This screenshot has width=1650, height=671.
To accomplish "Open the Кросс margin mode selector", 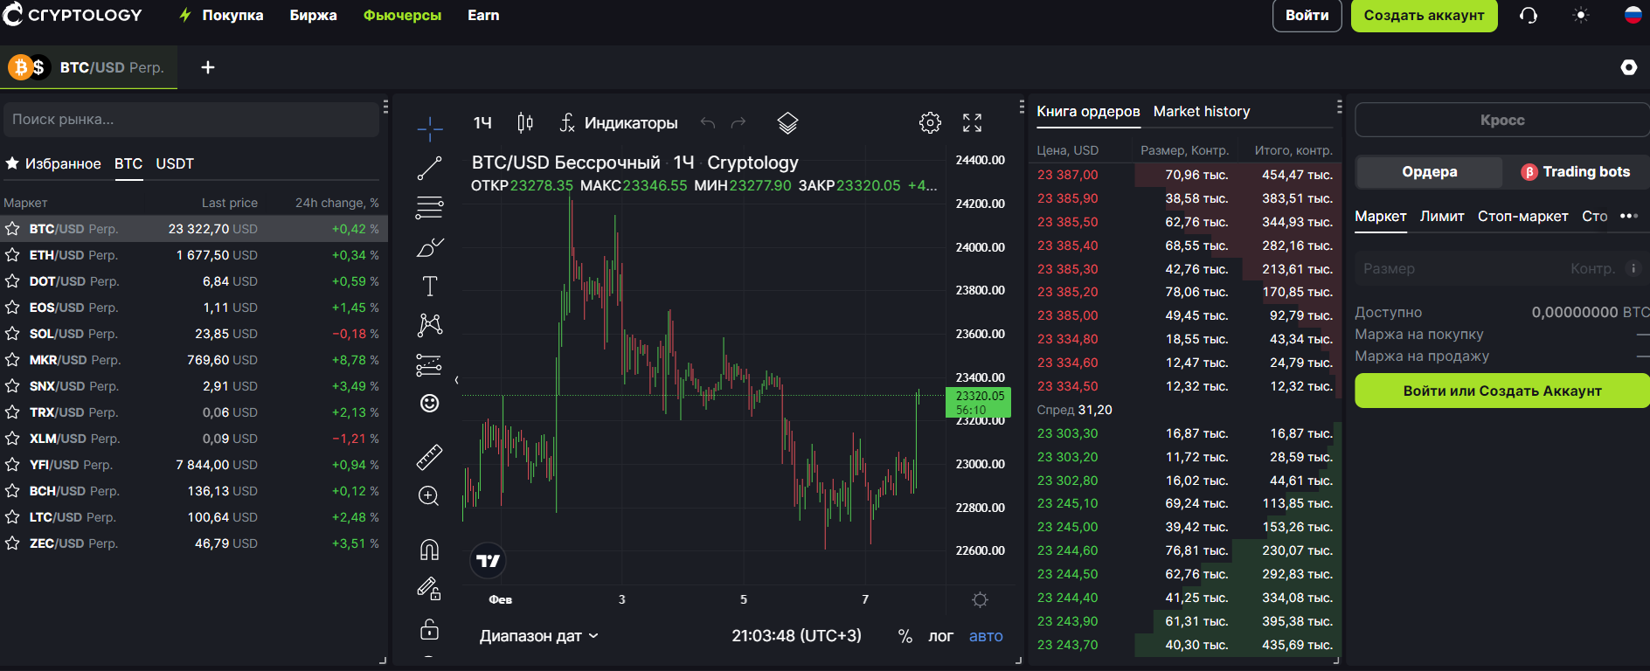I will (x=1501, y=120).
